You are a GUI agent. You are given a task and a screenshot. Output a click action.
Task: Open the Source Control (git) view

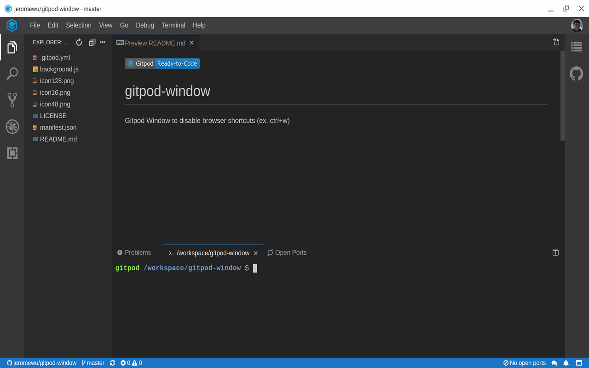12,100
